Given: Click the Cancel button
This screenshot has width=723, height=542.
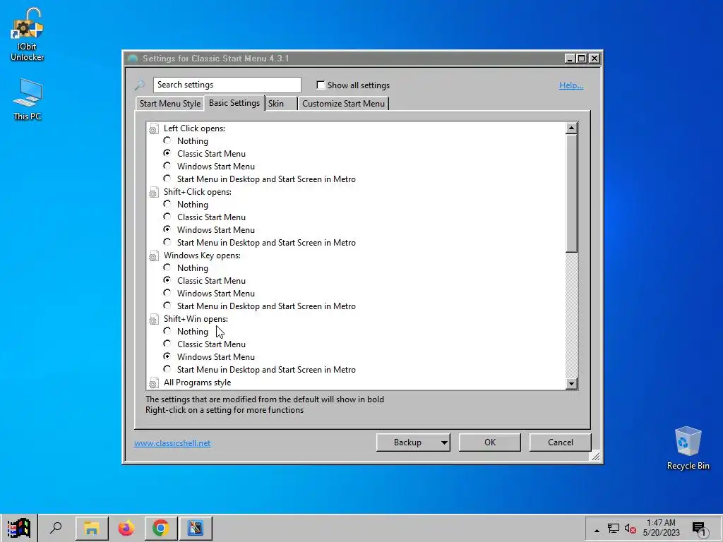Looking at the screenshot, I should 560,442.
